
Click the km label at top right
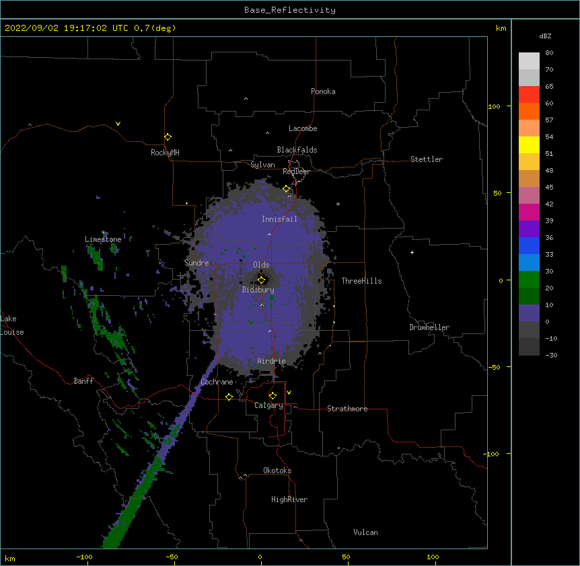(501, 28)
